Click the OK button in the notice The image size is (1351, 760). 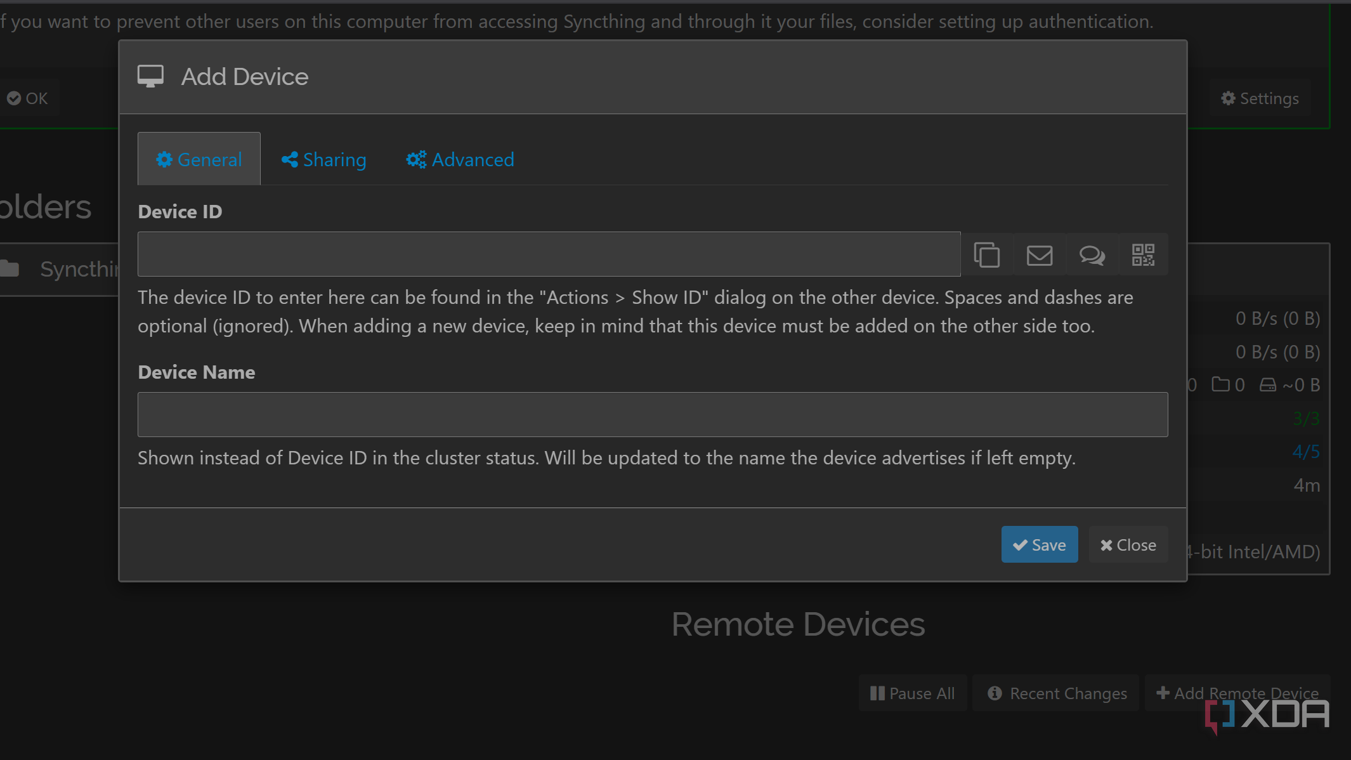(x=28, y=98)
